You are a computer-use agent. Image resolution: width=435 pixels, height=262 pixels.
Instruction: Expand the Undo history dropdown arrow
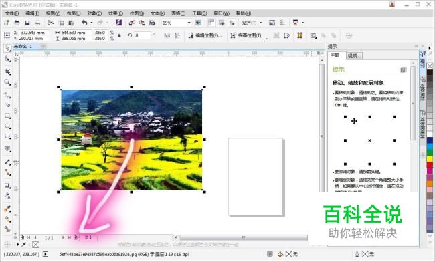[92, 23]
